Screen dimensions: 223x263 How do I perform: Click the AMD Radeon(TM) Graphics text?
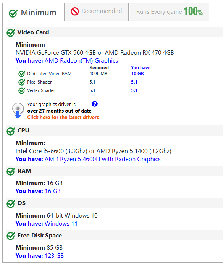point(81,61)
